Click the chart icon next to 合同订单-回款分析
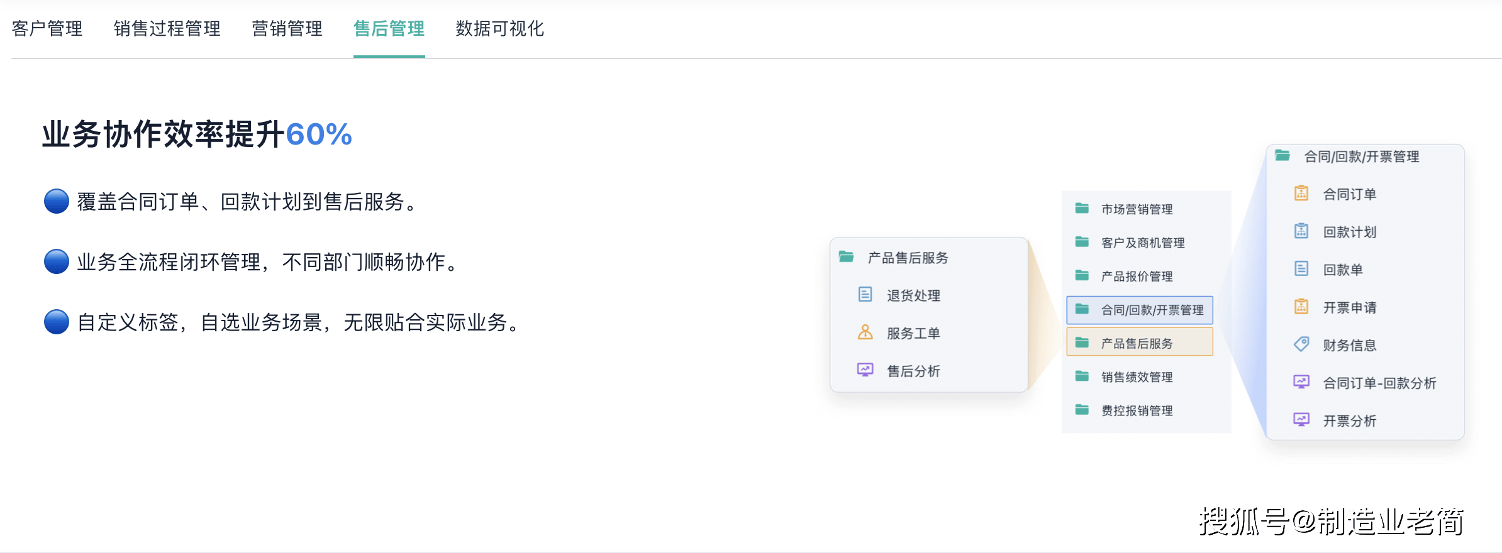The height and width of the screenshot is (553, 1502). click(x=1301, y=381)
